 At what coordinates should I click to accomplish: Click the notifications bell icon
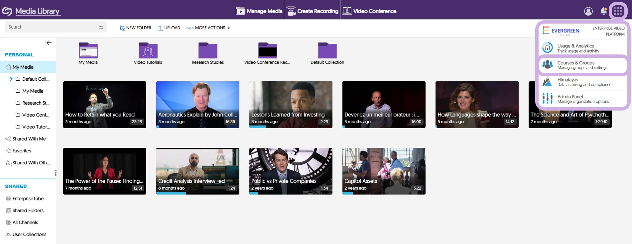pyautogui.click(x=603, y=11)
